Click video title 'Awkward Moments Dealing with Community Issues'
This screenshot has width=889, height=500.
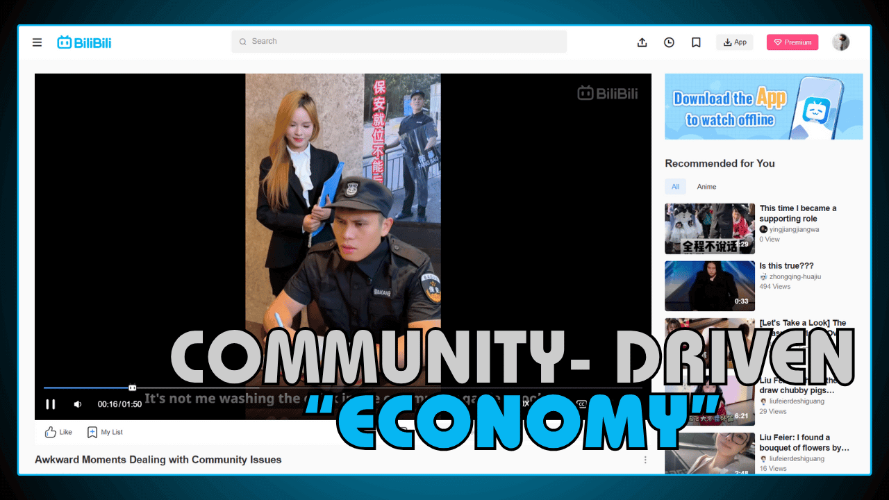(158, 460)
